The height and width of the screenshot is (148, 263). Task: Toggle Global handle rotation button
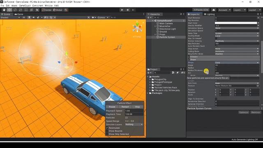(58, 10)
